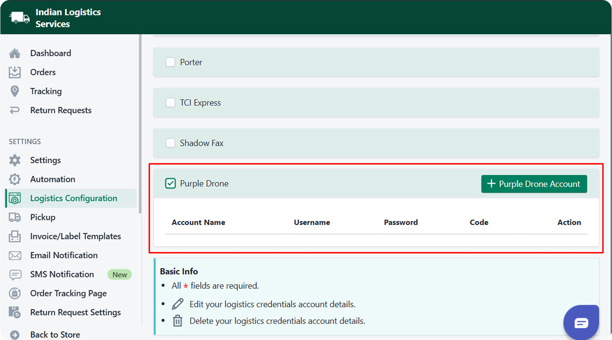Click the Automation gear icon
The height and width of the screenshot is (340, 612).
tap(15, 179)
